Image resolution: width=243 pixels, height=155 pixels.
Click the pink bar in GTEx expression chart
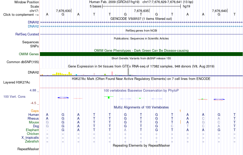pyautogui.click(x=112, y=73)
